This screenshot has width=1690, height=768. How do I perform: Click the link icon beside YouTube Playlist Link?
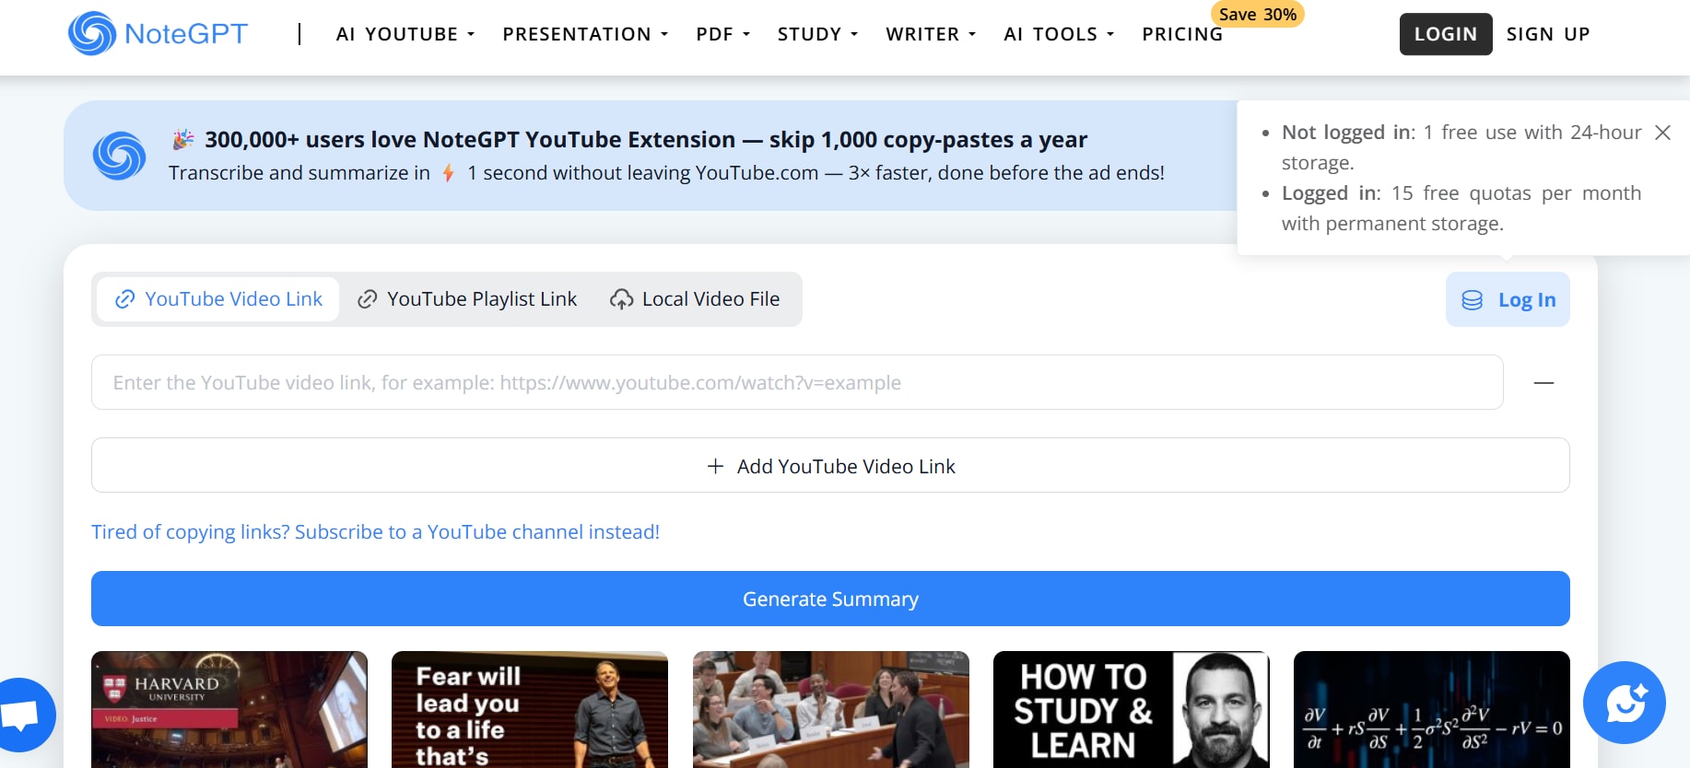click(368, 299)
